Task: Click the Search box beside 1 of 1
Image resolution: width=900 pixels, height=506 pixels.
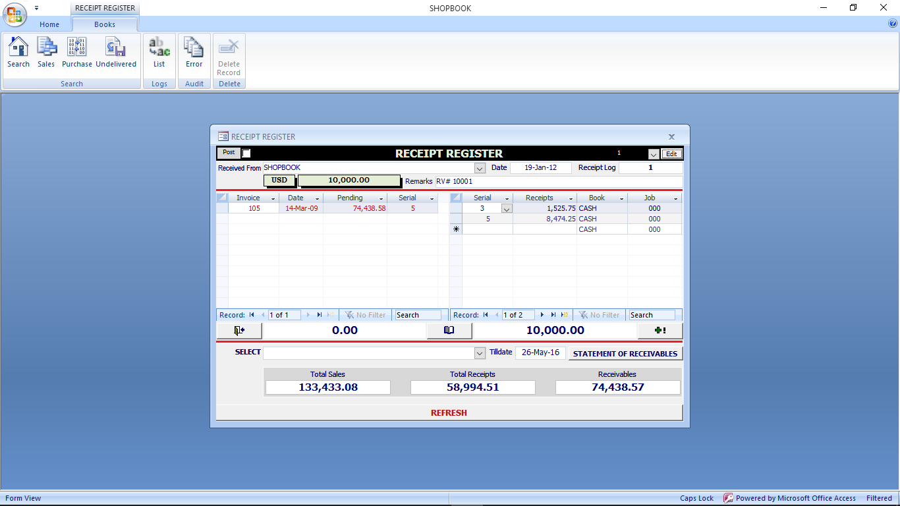Action: (418, 315)
